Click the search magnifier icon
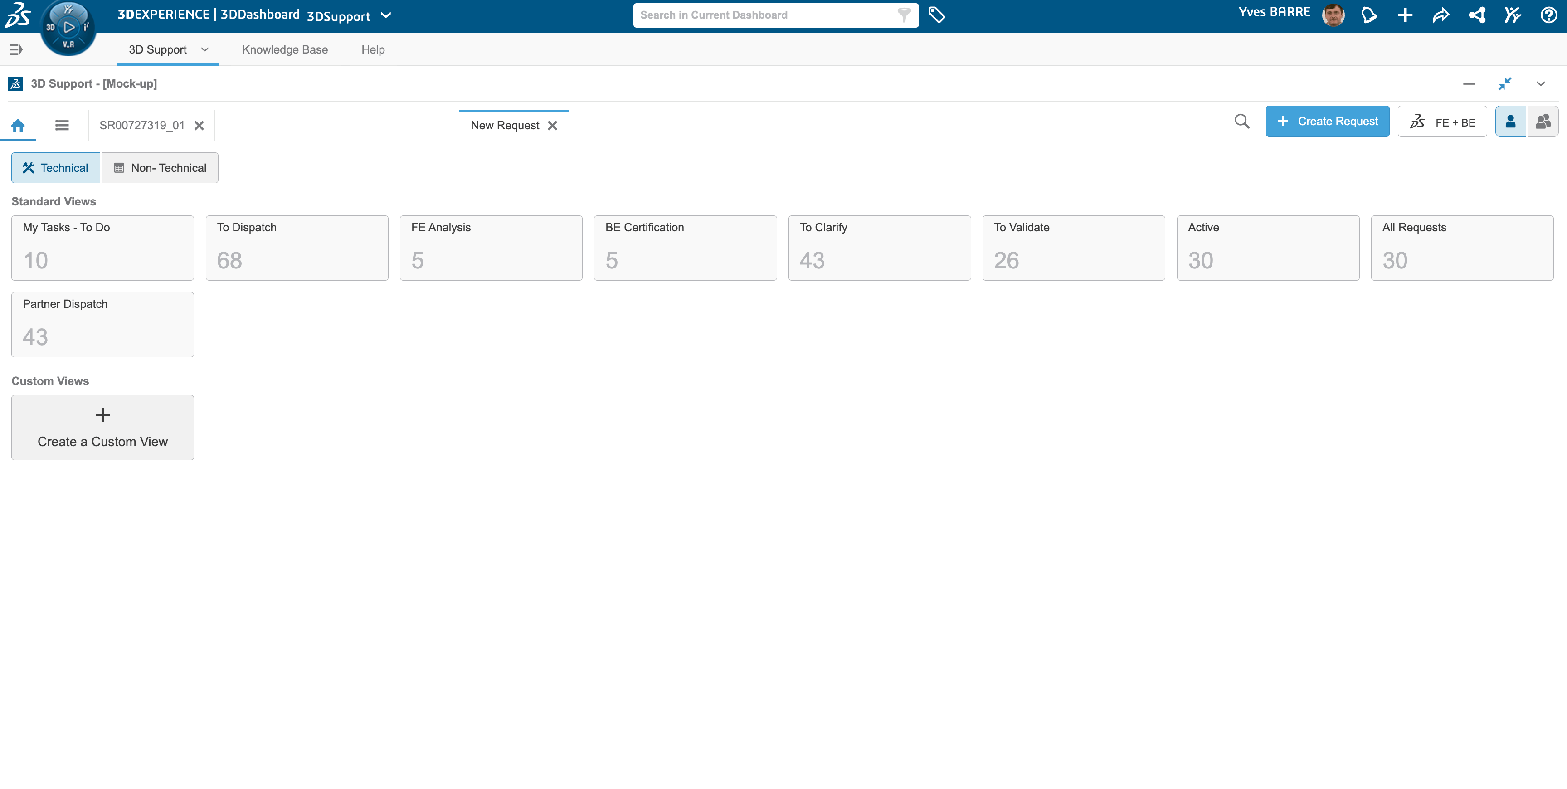This screenshot has width=1567, height=789. click(1241, 122)
